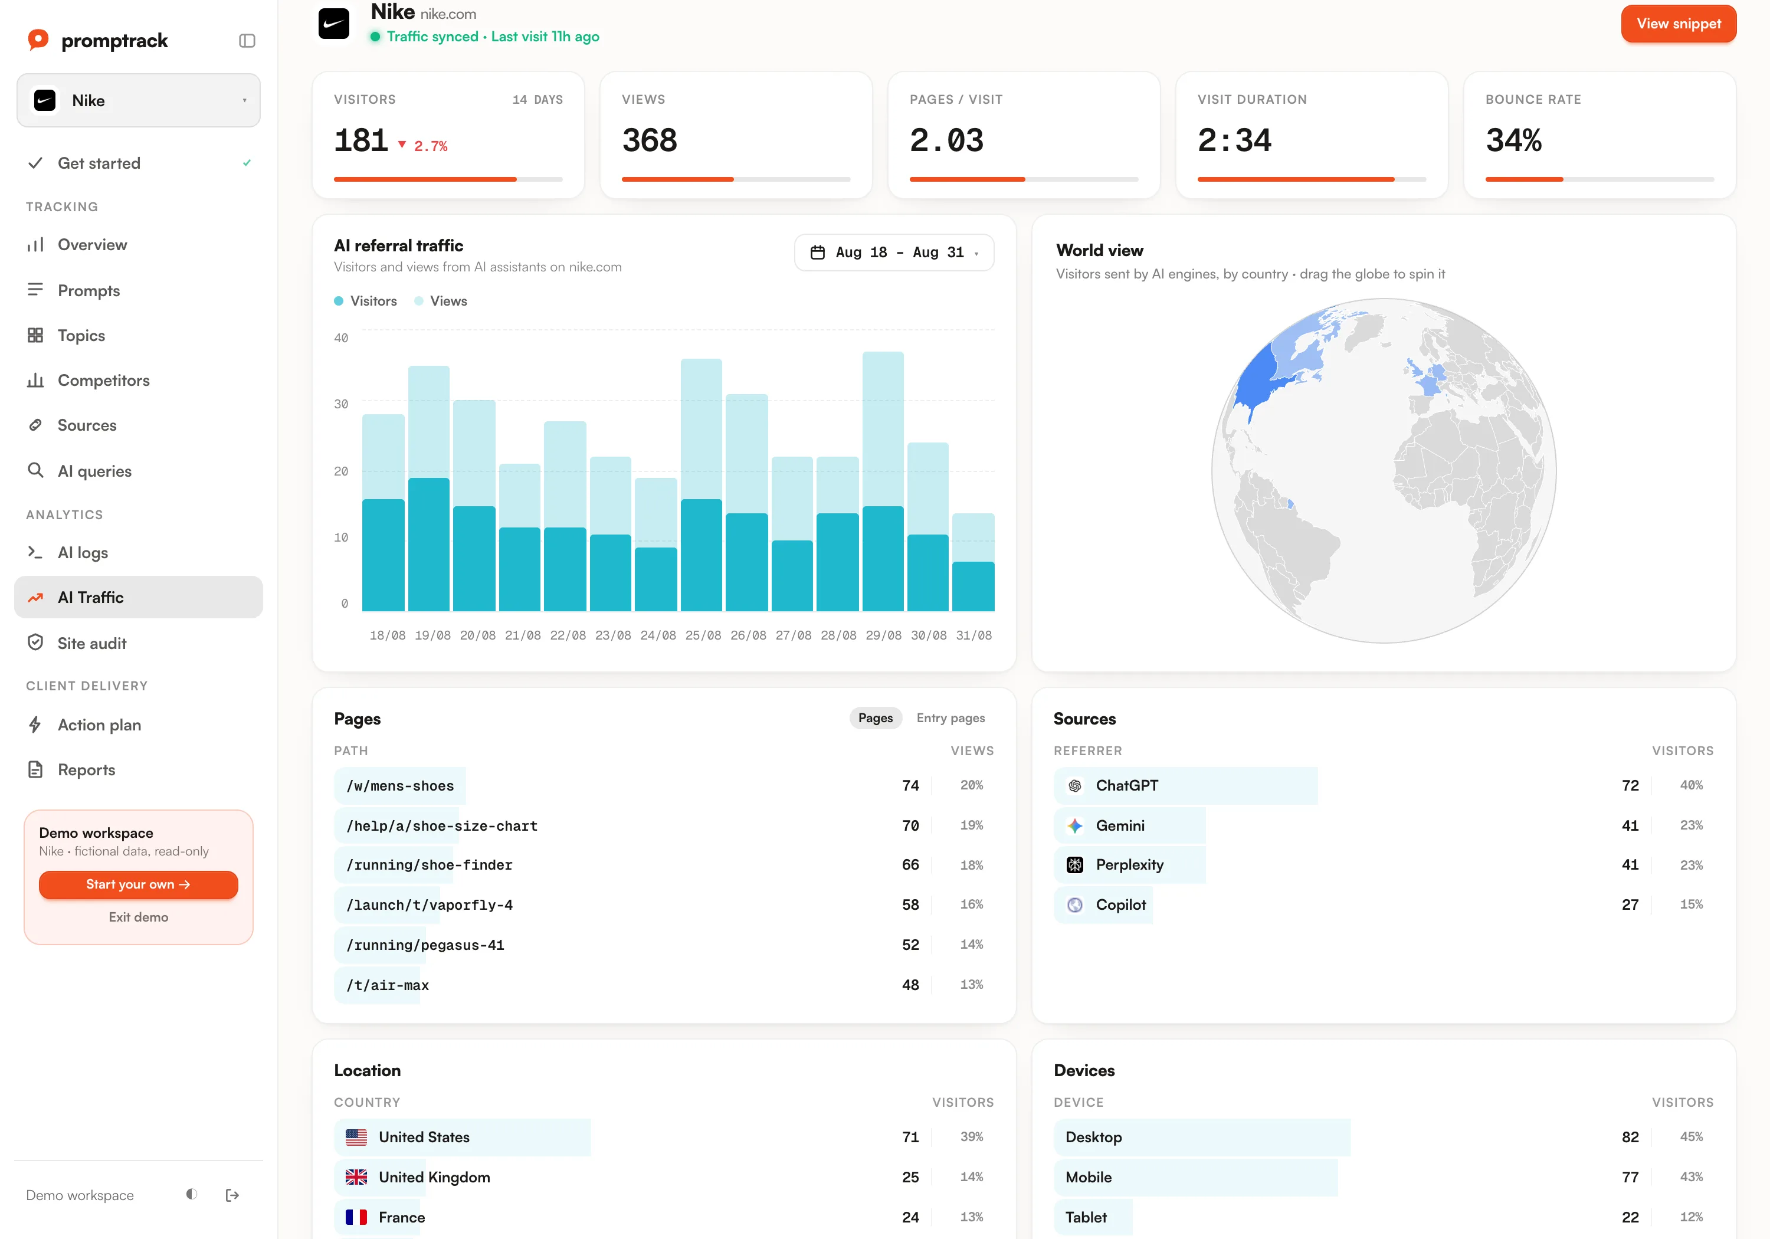Image resolution: width=1770 pixels, height=1239 pixels.
Task: Click the Topics grid icon
Action: tap(35, 335)
